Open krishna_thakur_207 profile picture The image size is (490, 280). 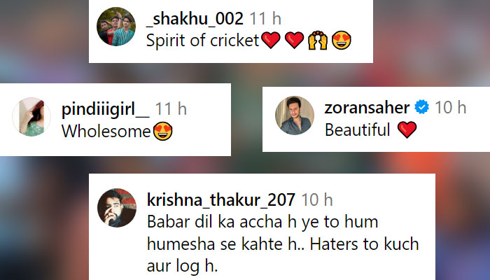pyautogui.click(x=117, y=208)
